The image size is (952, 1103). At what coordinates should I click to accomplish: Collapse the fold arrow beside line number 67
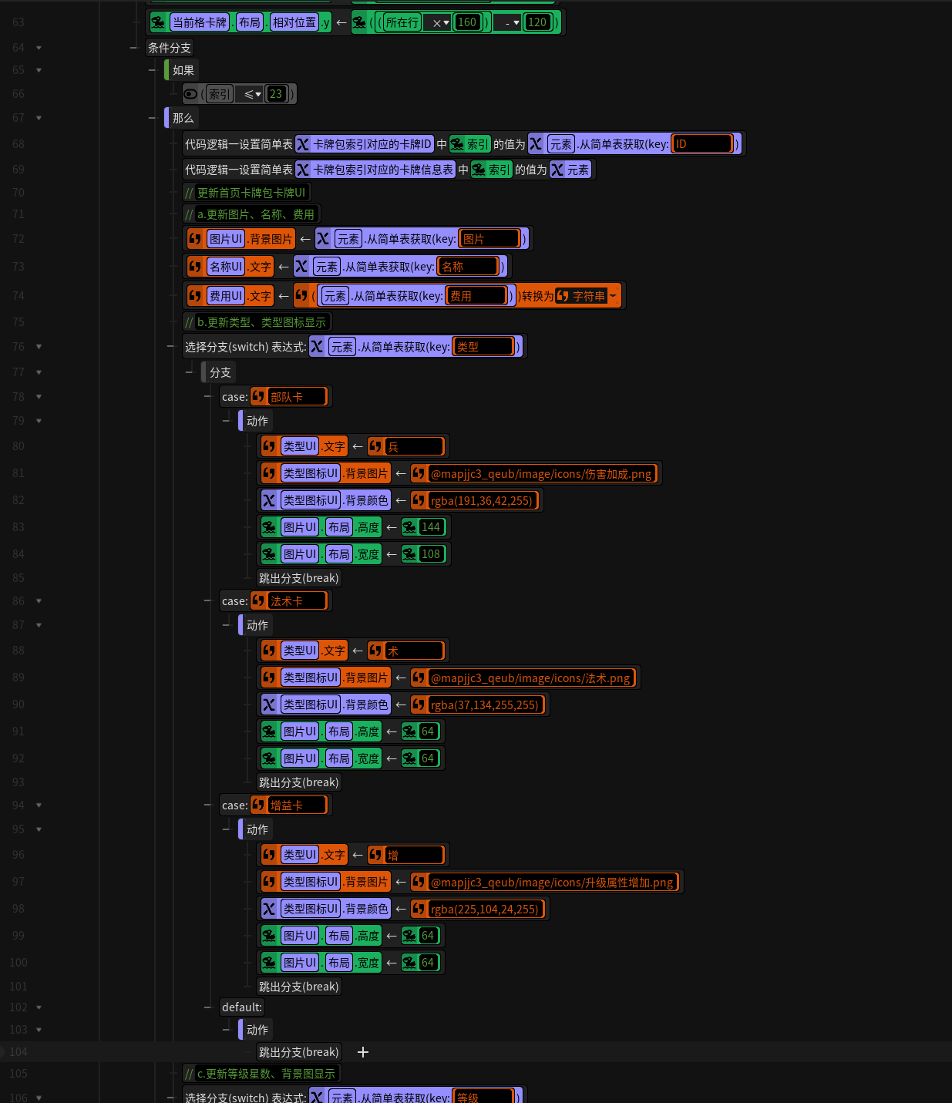pyautogui.click(x=39, y=118)
